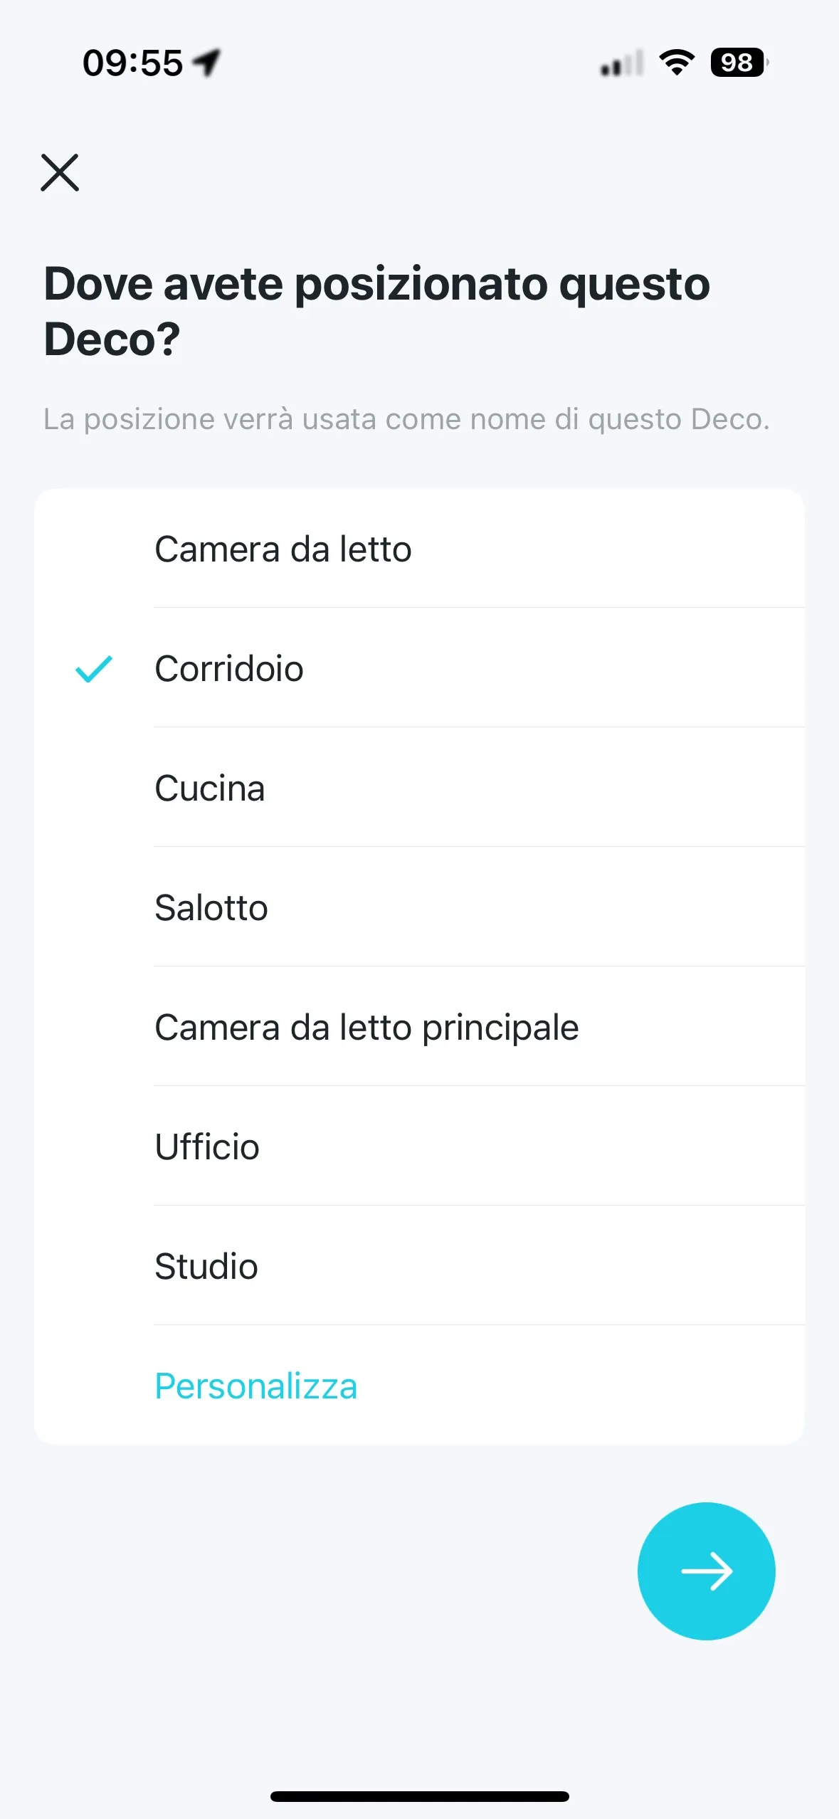Image resolution: width=839 pixels, height=1819 pixels.
Task: Select the Corridoio location option
Action: [x=229, y=668]
